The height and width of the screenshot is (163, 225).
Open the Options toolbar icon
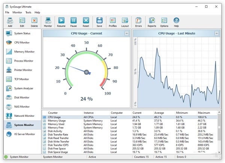164,21
